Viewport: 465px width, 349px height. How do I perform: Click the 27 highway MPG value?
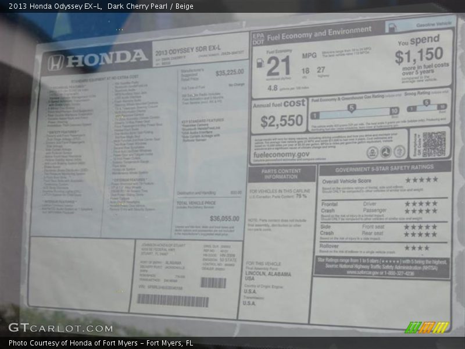(321, 70)
